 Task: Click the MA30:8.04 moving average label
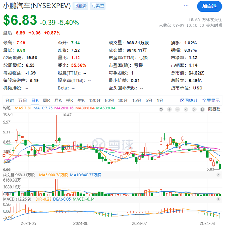point(85,108)
